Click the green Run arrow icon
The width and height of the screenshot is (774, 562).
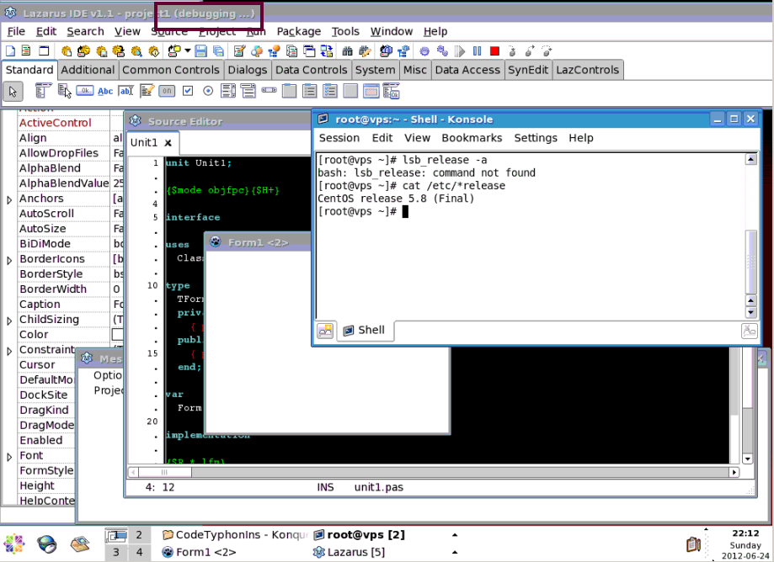pyautogui.click(x=460, y=50)
